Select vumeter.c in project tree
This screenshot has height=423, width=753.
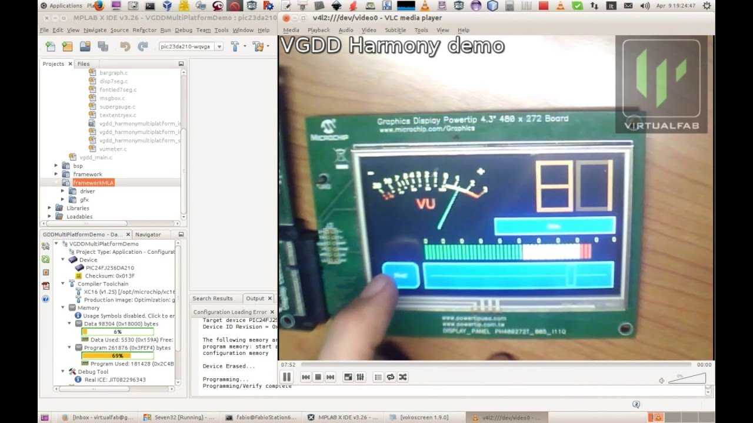tap(113, 149)
